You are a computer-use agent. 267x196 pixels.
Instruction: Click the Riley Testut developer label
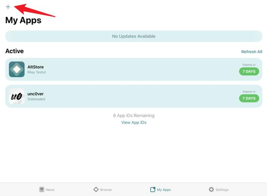tap(37, 72)
